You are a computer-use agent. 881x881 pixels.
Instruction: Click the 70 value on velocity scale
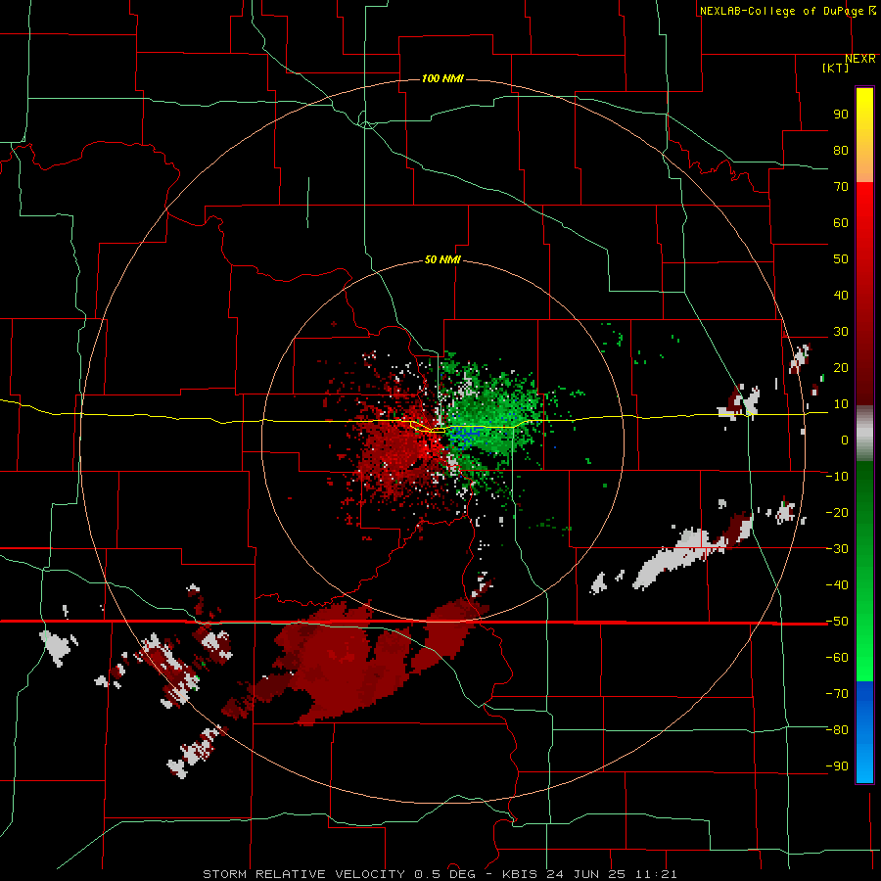coord(841,187)
